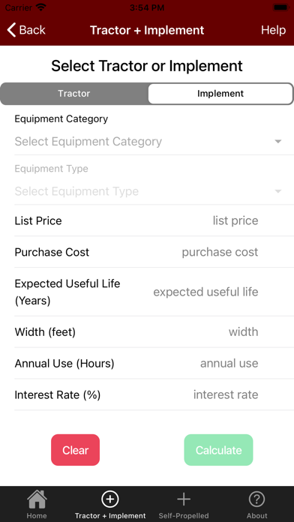
Task: Check the battery icon in status bar
Action: pyautogui.click(x=280, y=7)
